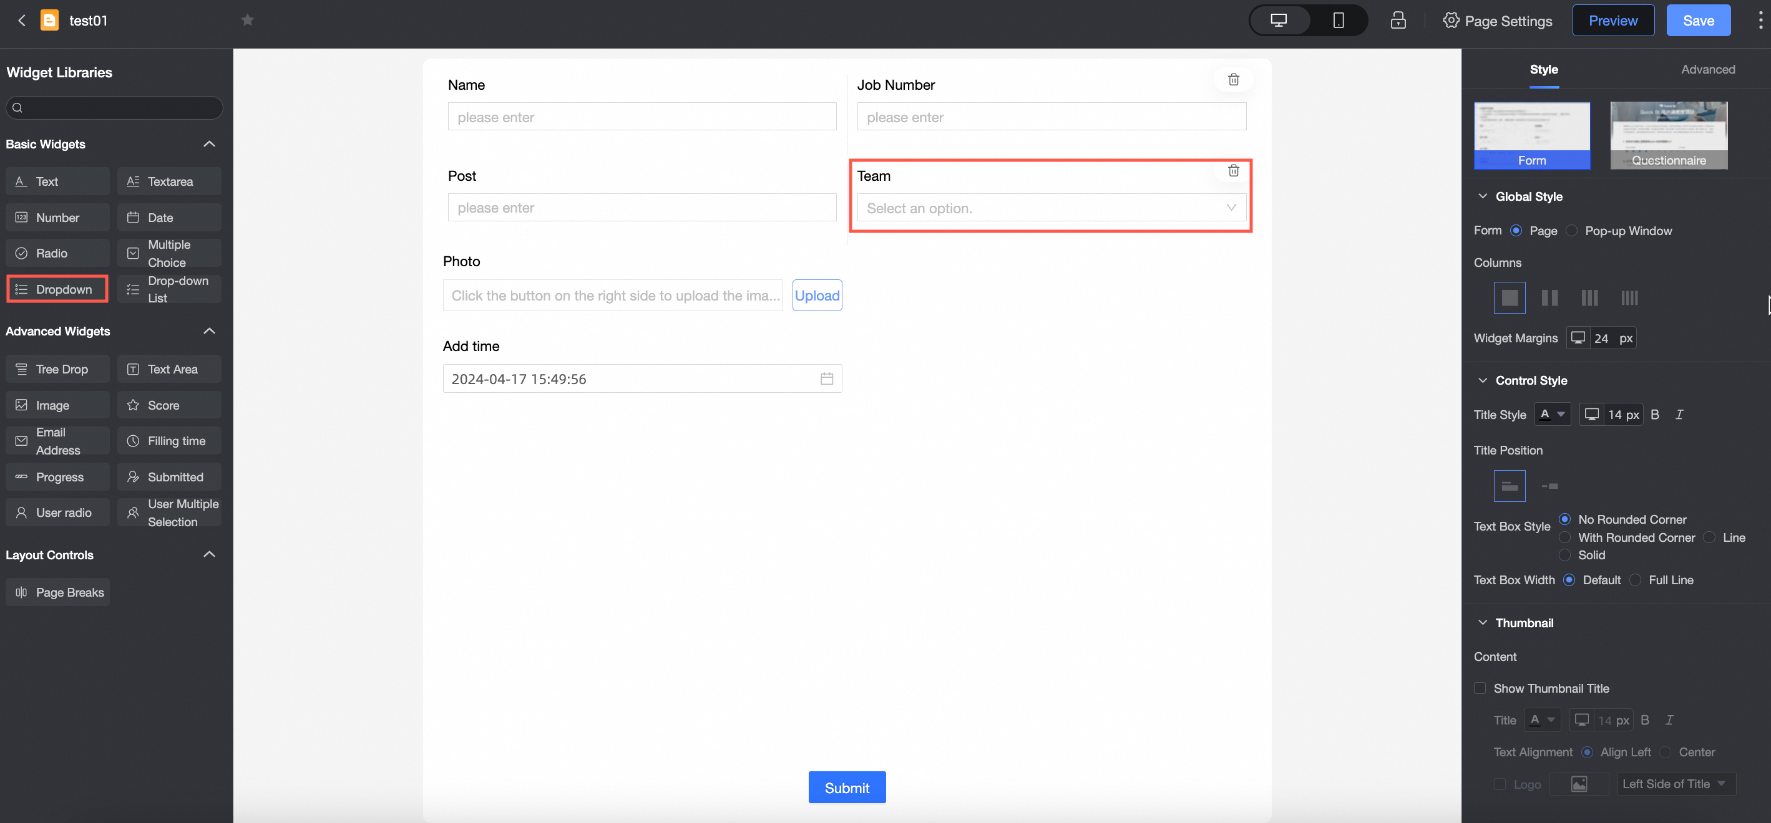Choose the side-aligned title position icon

[x=1549, y=486]
